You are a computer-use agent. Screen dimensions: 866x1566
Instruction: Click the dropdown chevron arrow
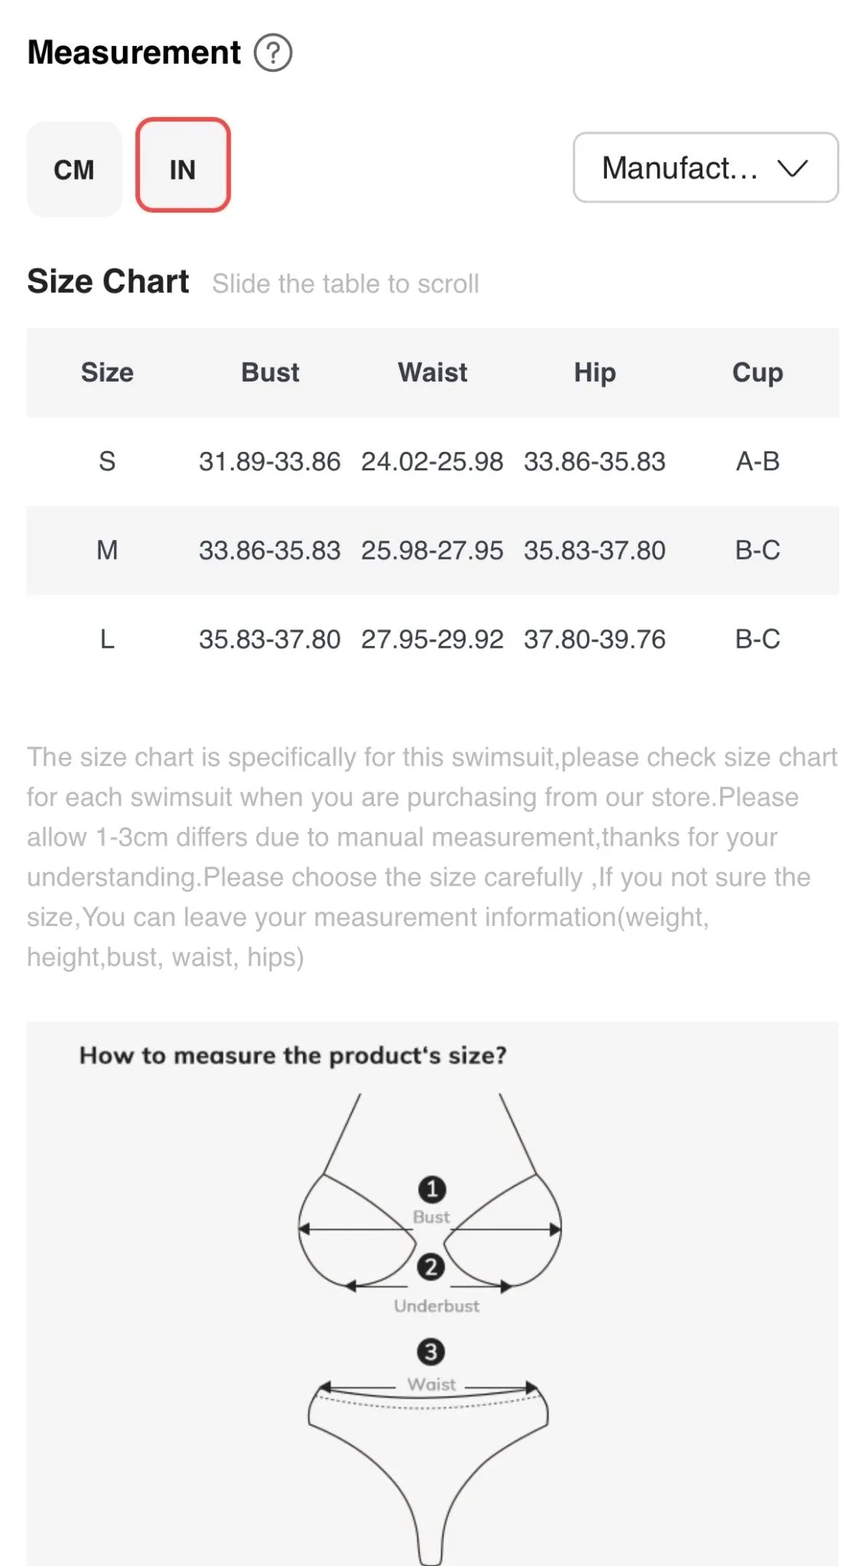[793, 168]
